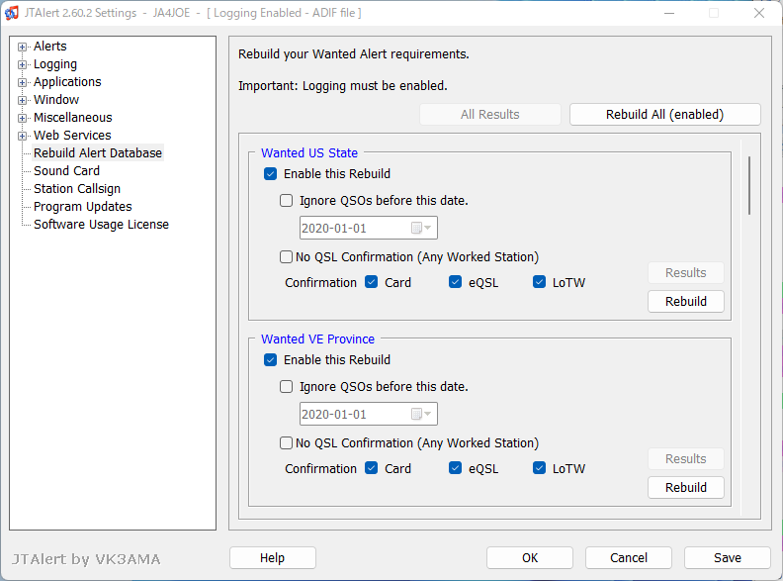This screenshot has width=783, height=581.
Task: Toggle eQSL confirmation for VE Province
Action: (455, 468)
